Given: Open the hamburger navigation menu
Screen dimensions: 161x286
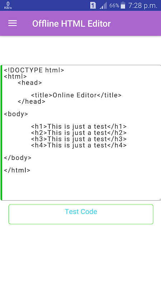Looking at the screenshot, I should pyautogui.click(x=13, y=23).
